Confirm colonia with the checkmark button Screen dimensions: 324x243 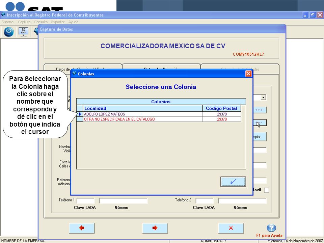[233, 182]
